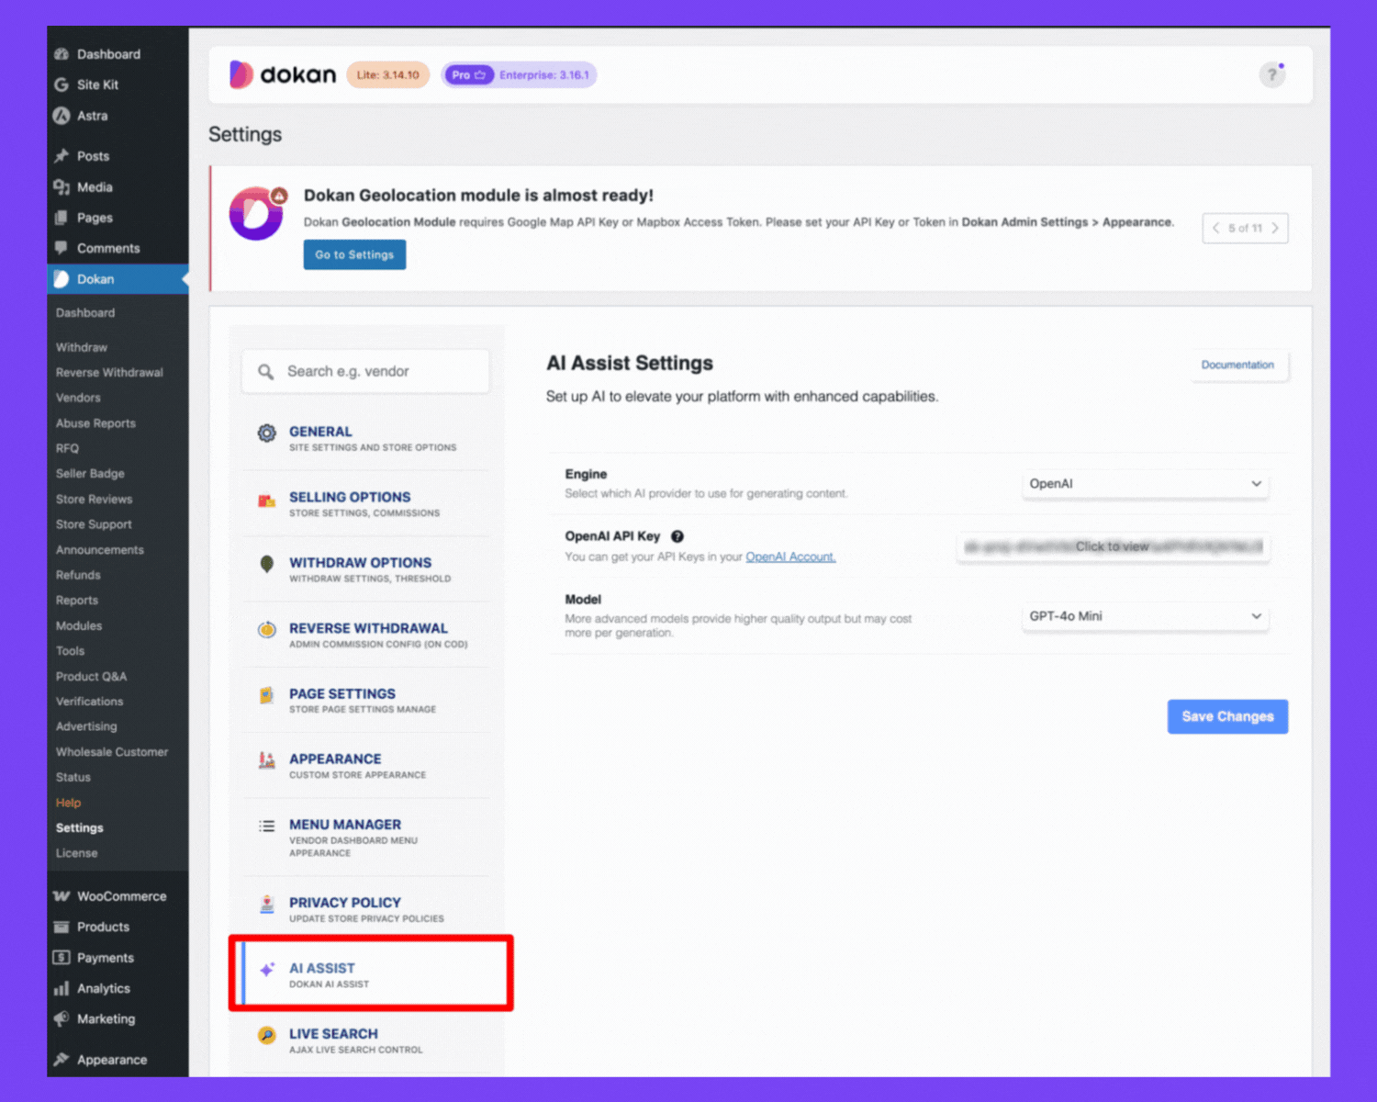This screenshot has height=1102, width=1377.
Task: Go to next notice with right chevron
Action: coord(1275,229)
